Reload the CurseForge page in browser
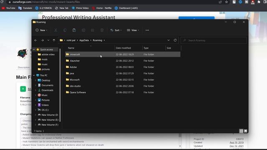Viewport: 267px width, 150px height. [2, 2]
